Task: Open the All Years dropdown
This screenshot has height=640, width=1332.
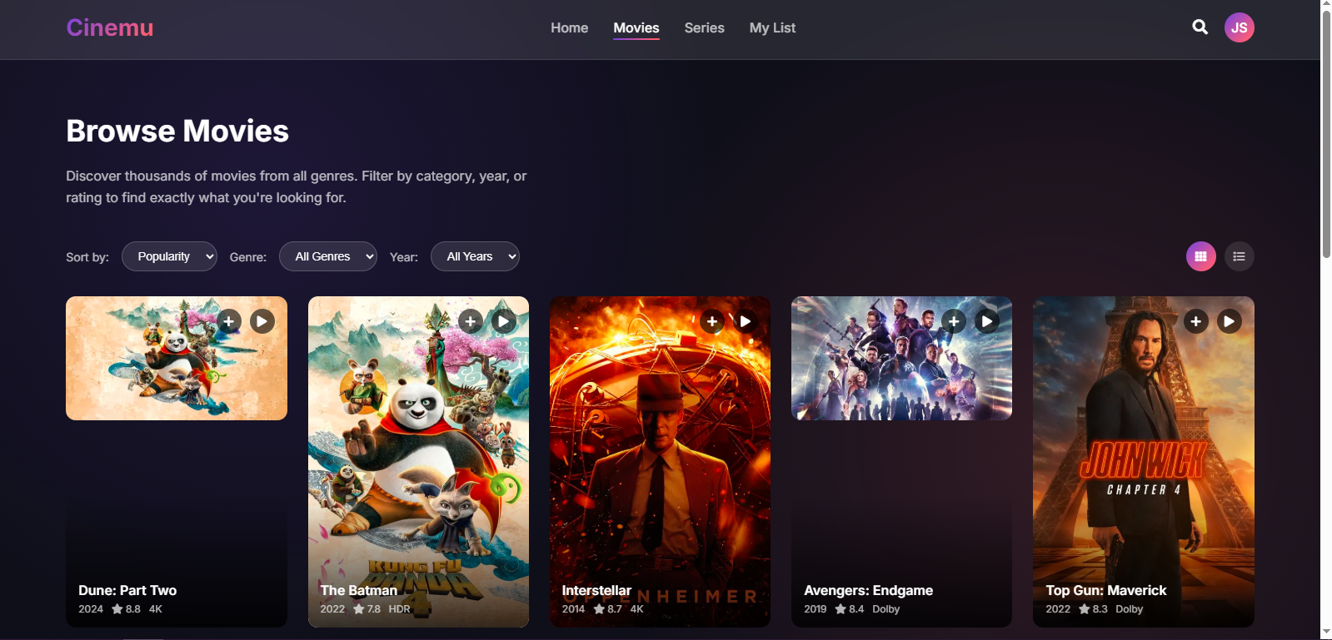Action: click(x=475, y=256)
